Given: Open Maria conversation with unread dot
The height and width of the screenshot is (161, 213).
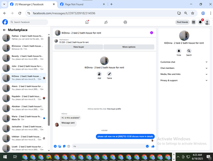Looking at the screenshot, I should tap(24, 118).
